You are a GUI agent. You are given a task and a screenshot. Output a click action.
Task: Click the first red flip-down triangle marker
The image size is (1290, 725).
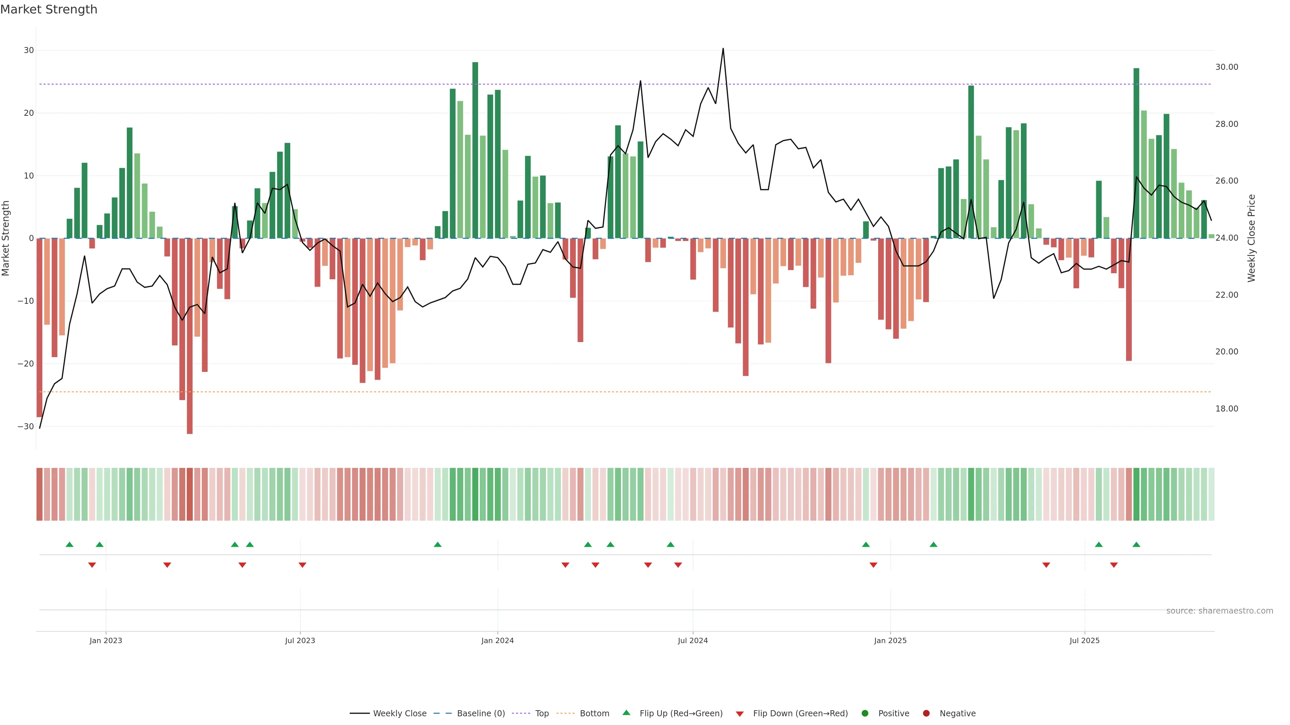point(92,565)
